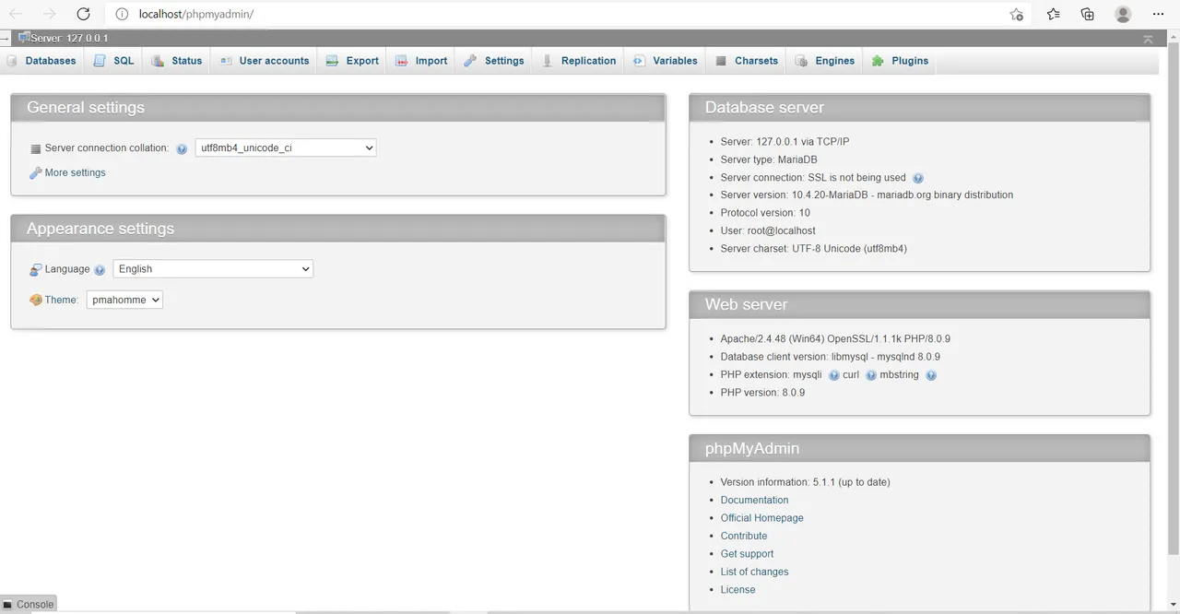Screen dimensions: 1180x614
Task: Click help icon after curl extension
Action: (x=871, y=375)
